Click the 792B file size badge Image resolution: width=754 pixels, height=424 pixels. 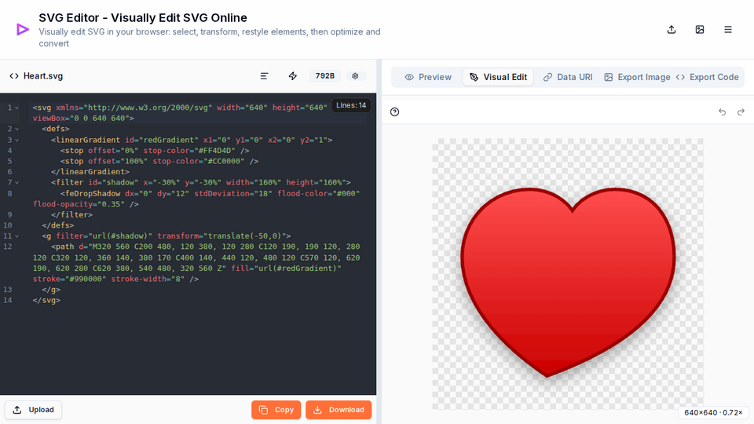[x=325, y=76]
